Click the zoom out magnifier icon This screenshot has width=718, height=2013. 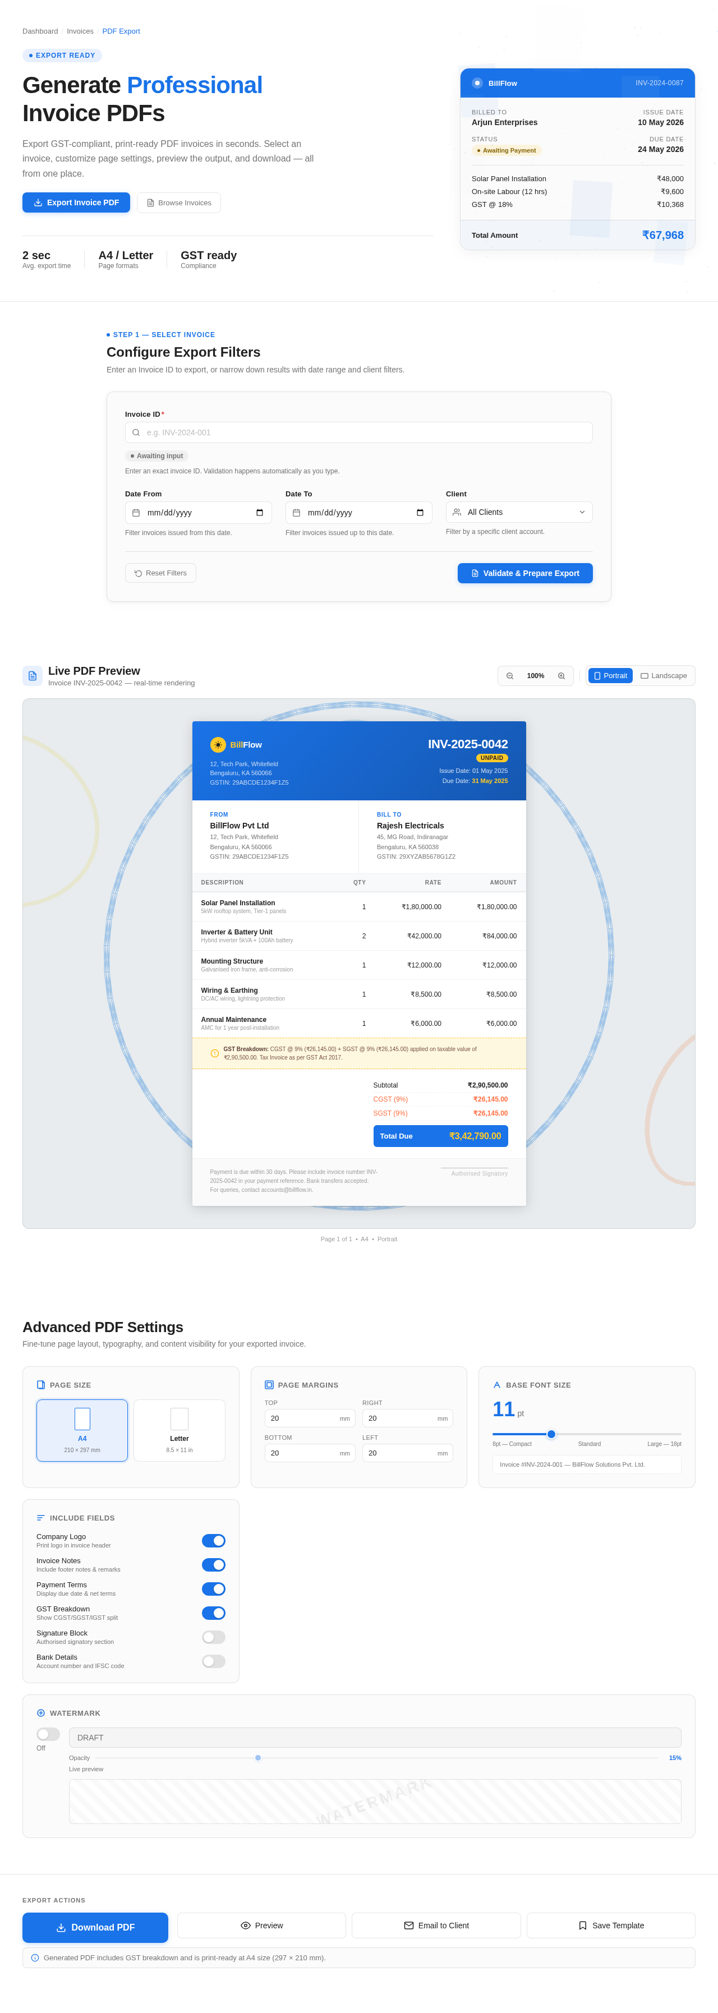tap(509, 676)
